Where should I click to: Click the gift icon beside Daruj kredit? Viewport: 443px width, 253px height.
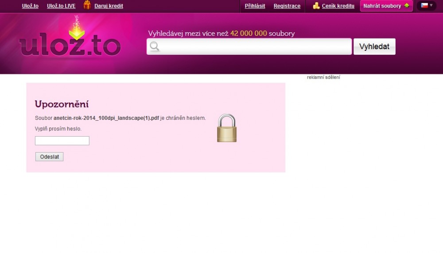(x=87, y=5)
